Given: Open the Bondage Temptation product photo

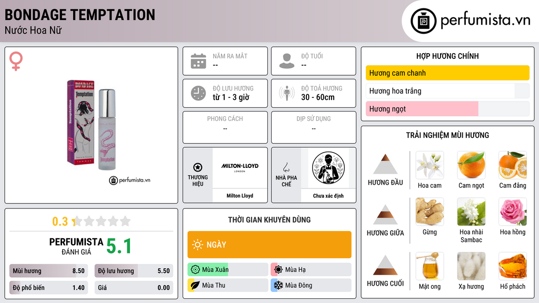Looking at the screenshot, I should [92, 125].
